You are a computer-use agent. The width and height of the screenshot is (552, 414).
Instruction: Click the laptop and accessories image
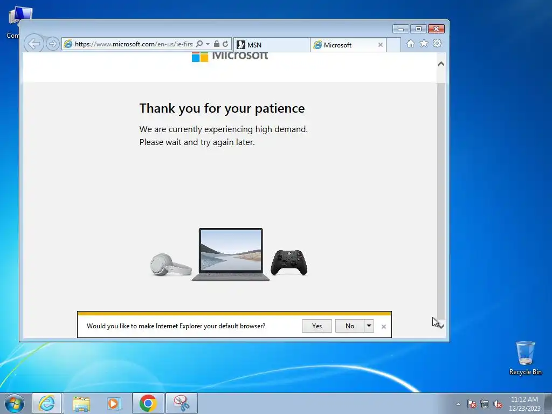pyautogui.click(x=229, y=254)
